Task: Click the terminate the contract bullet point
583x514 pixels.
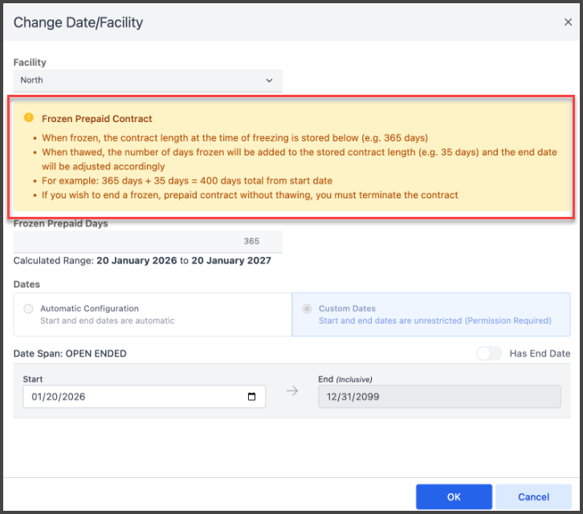Action: pyautogui.click(x=250, y=195)
